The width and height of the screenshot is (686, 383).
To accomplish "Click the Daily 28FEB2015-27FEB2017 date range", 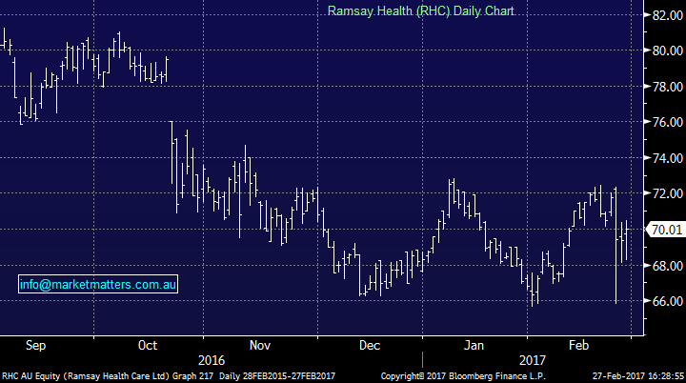I will coord(277,376).
